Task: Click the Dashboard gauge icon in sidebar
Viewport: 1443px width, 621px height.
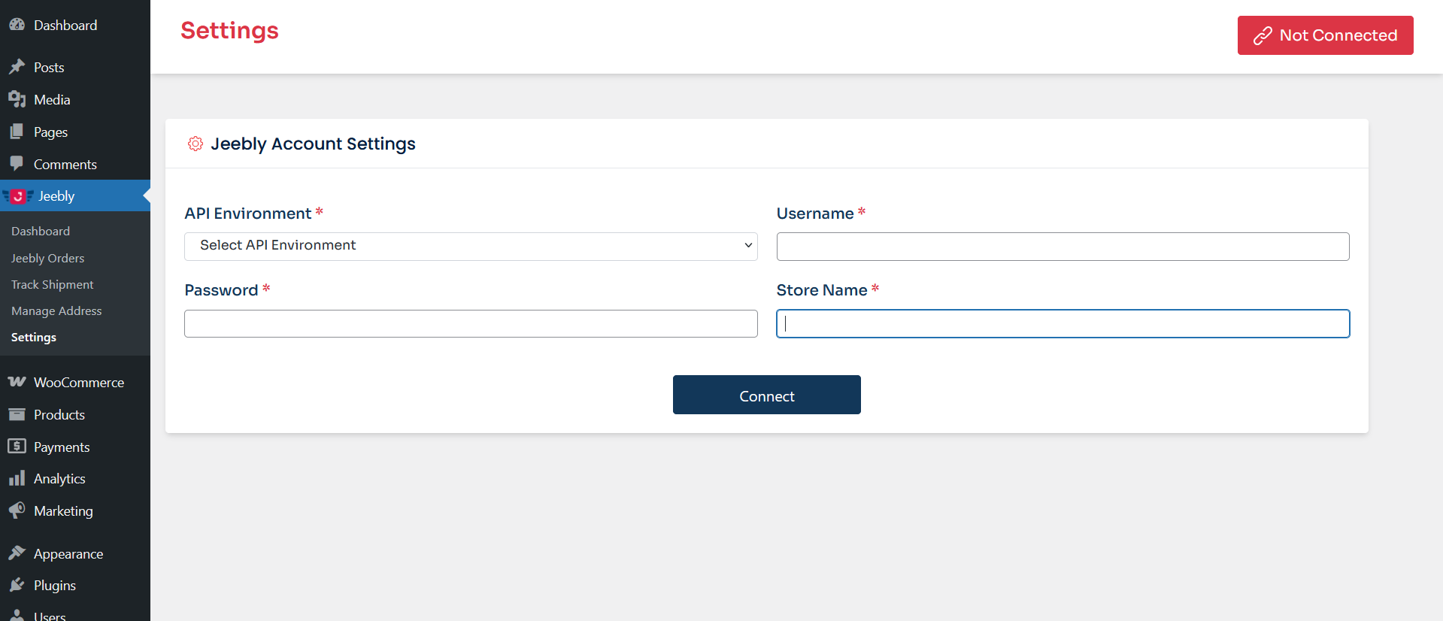Action: (17, 25)
